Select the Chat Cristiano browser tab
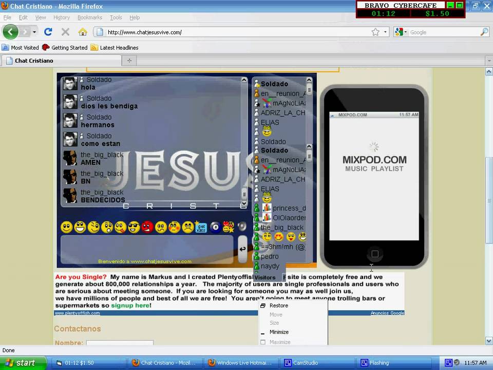 click(x=61, y=61)
